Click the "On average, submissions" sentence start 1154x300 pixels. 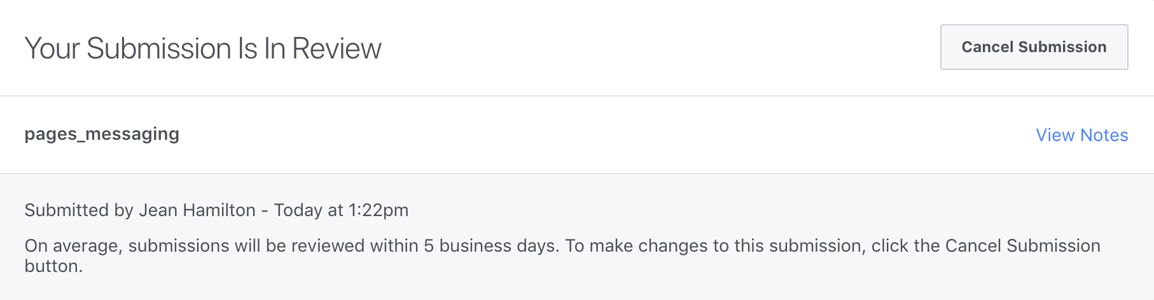(x=127, y=245)
